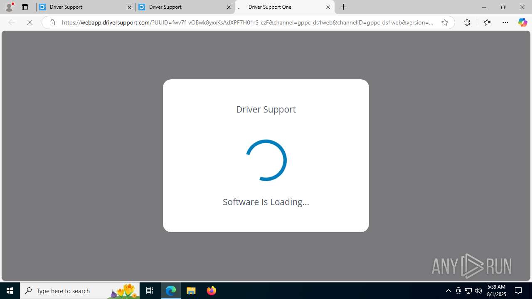Restore down the Edge window
The image size is (532, 299).
point(503,7)
